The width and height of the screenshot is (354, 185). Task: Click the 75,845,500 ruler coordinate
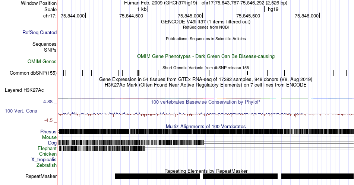[x=248, y=16]
